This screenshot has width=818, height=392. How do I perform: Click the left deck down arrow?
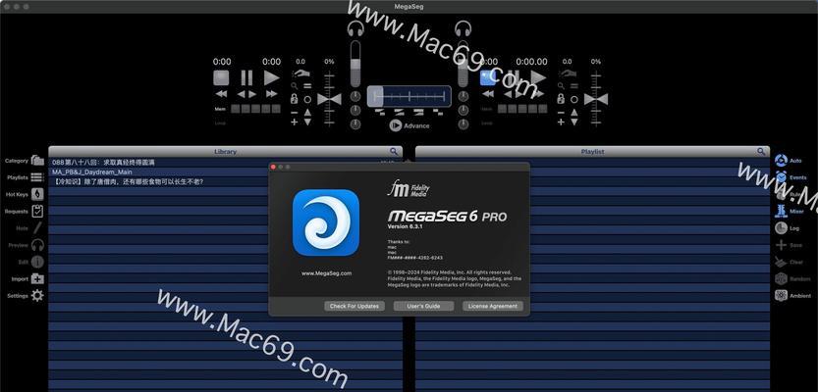coord(307,122)
